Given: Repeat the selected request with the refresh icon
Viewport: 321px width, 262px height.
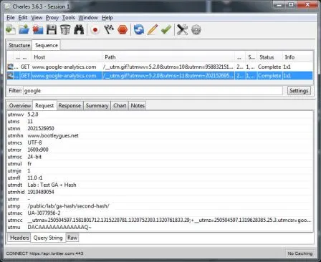Looking at the screenshot, I should click(x=139, y=30).
